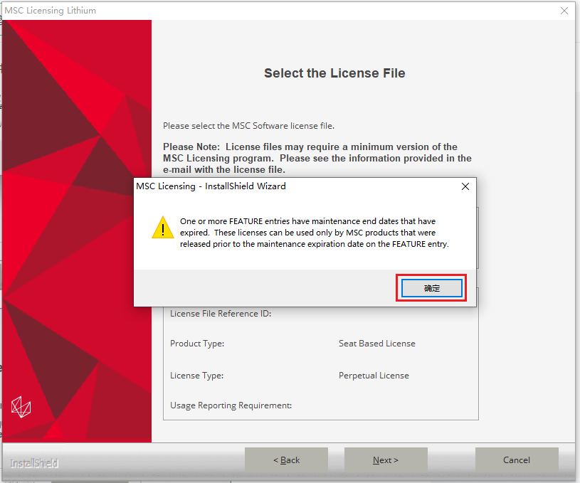Click the dialog title 'MSC Licensing - InstallShield Wizard'

pyautogui.click(x=211, y=186)
